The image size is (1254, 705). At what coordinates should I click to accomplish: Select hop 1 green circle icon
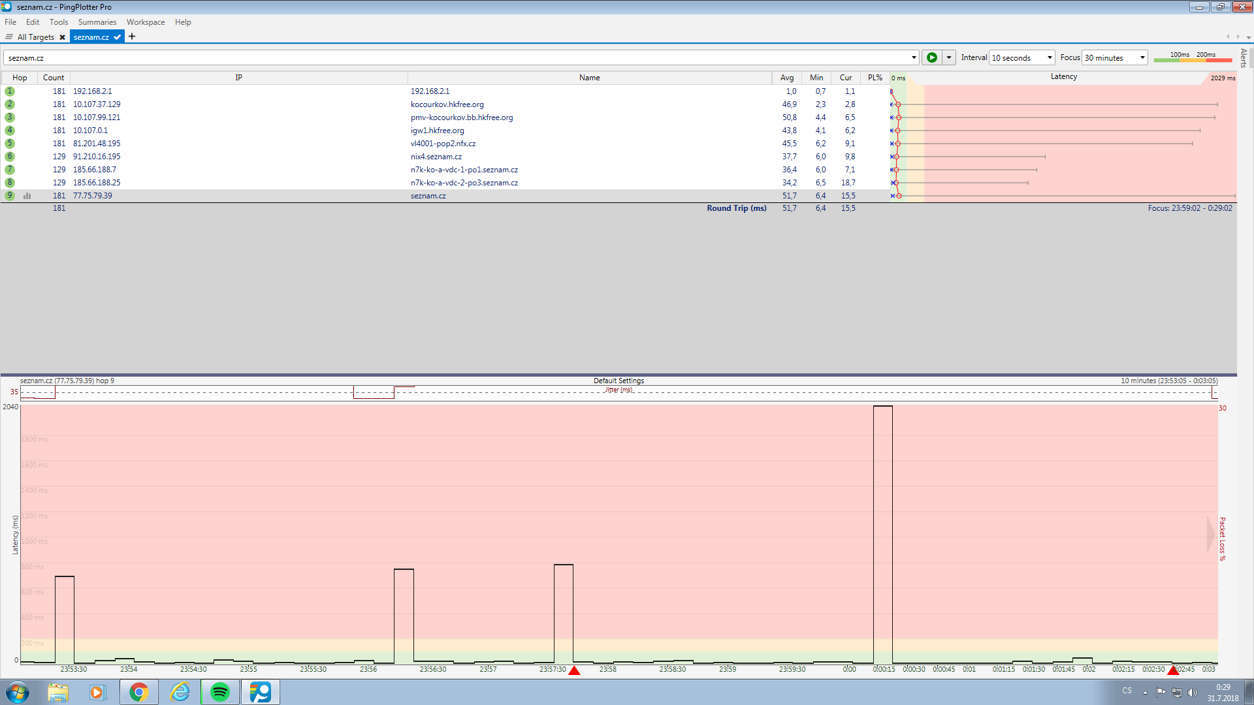click(x=10, y=91)
